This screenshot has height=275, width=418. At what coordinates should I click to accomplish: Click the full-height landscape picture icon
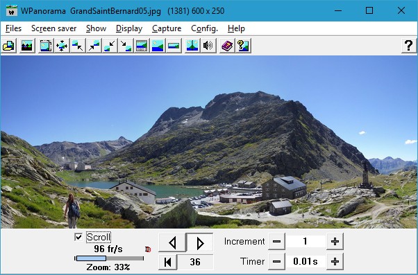pos(158,46)
